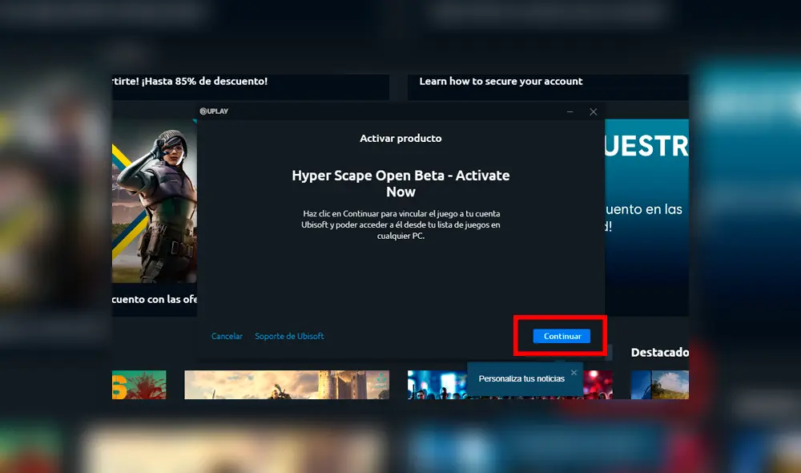The image size is (801, 473).
Task: Dismiss the Personaliza tus noticias tooltip
Action: (x=574, y=373)
